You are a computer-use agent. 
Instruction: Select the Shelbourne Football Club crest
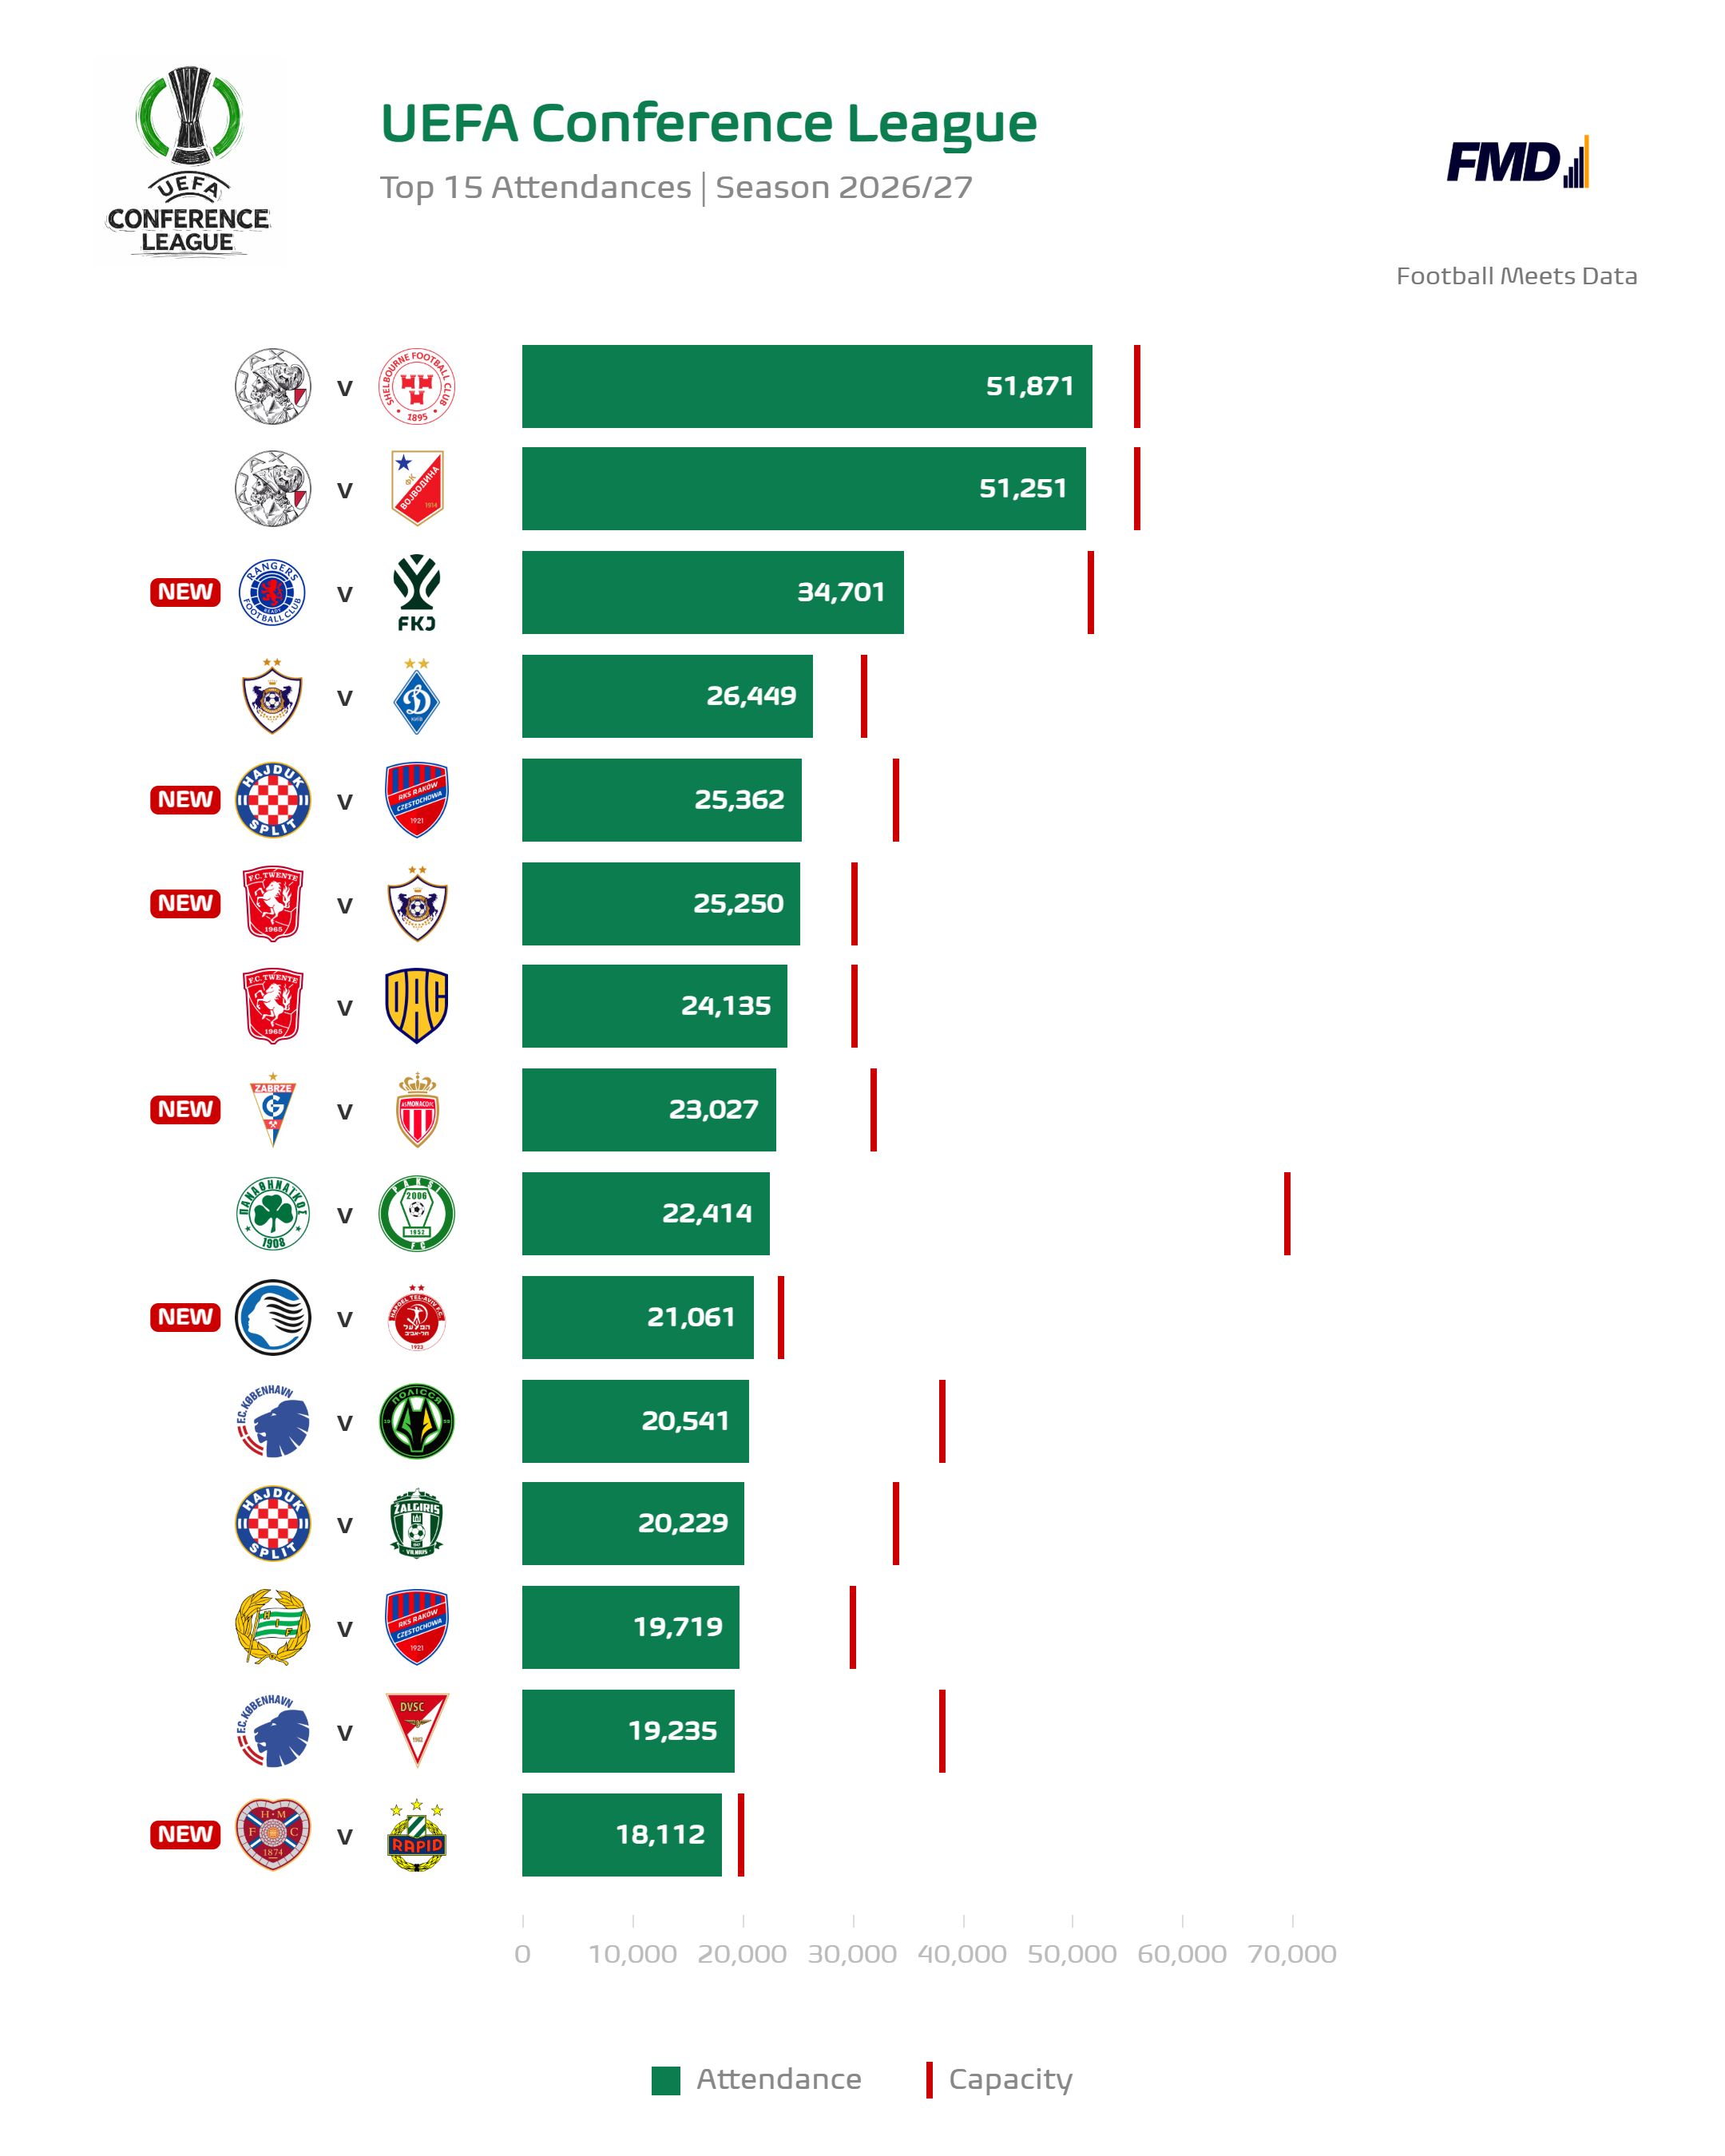[x=417, y=387]
